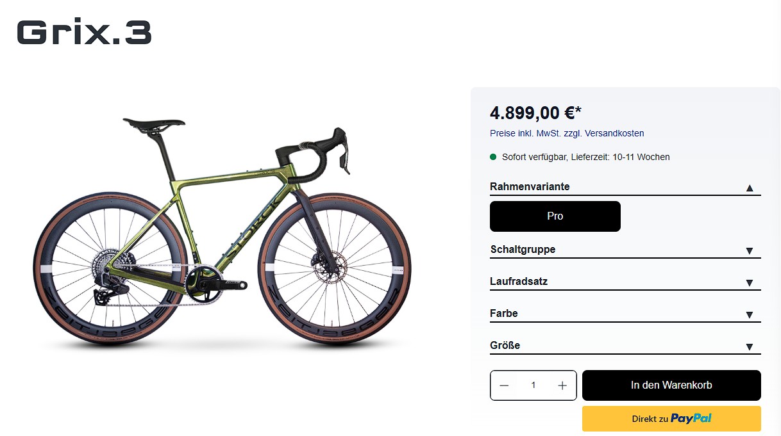The width and height of the screenshot is (781, 436).
Task: Select the Pro frame variant
Action: click(x=555, y=216)
